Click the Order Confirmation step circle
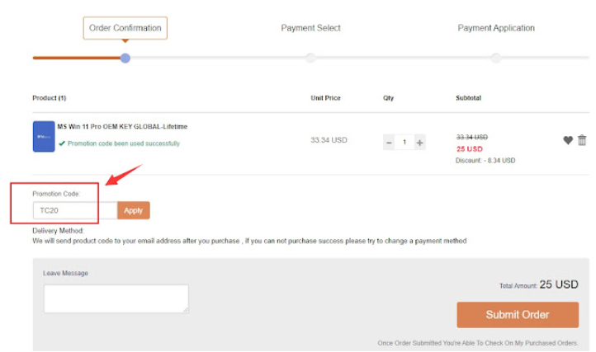 click(x=125, y=58)
